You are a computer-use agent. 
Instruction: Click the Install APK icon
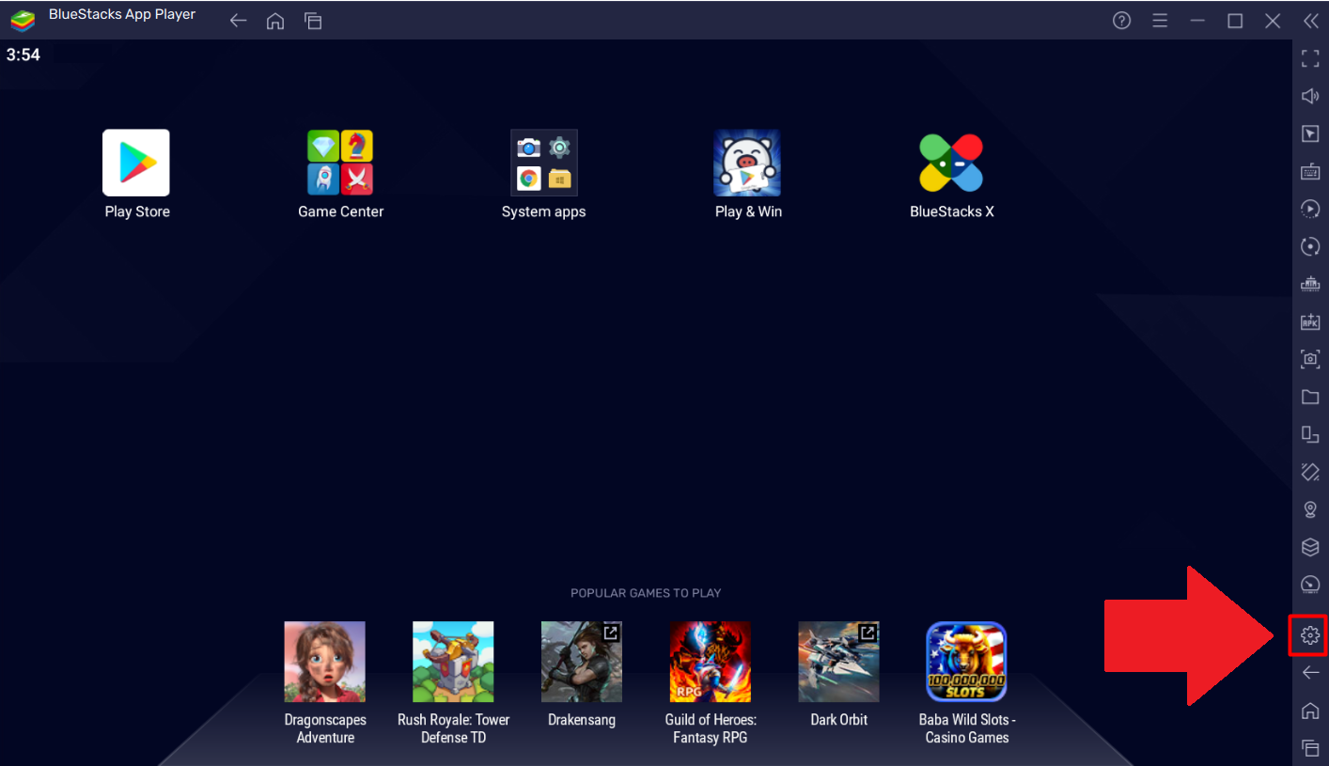pos(1310,321)
